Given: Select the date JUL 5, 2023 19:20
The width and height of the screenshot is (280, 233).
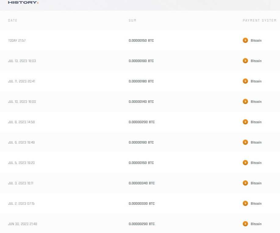Looking at the screenshot, I should (21, 163).
